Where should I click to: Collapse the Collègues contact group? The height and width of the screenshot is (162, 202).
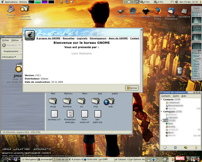(161, 111)
